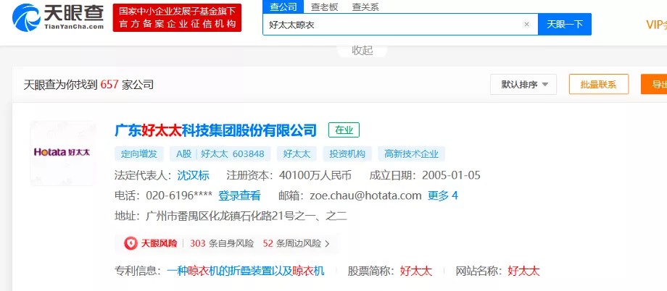Click the red 官方备案企业征信机构 banner
This screenshot has width=667, height=291.
coord(177,18)
